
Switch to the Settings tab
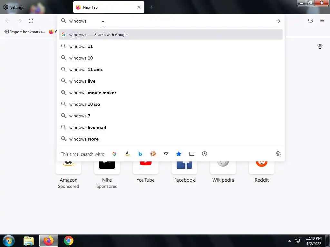click(14, 7)
